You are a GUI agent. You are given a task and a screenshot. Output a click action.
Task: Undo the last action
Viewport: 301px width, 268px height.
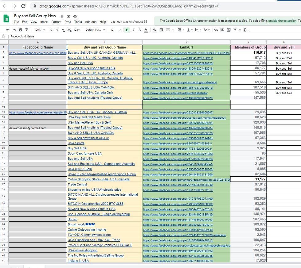[x=8, y=30]
